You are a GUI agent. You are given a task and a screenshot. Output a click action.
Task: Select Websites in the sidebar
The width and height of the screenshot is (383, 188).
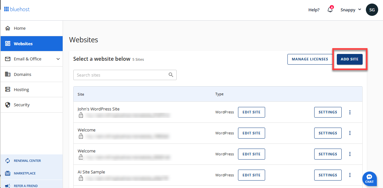32,44
